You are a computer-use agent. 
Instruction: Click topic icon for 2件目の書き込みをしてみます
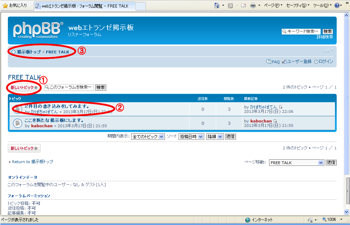pyautogui.click(x=17, y=109)
